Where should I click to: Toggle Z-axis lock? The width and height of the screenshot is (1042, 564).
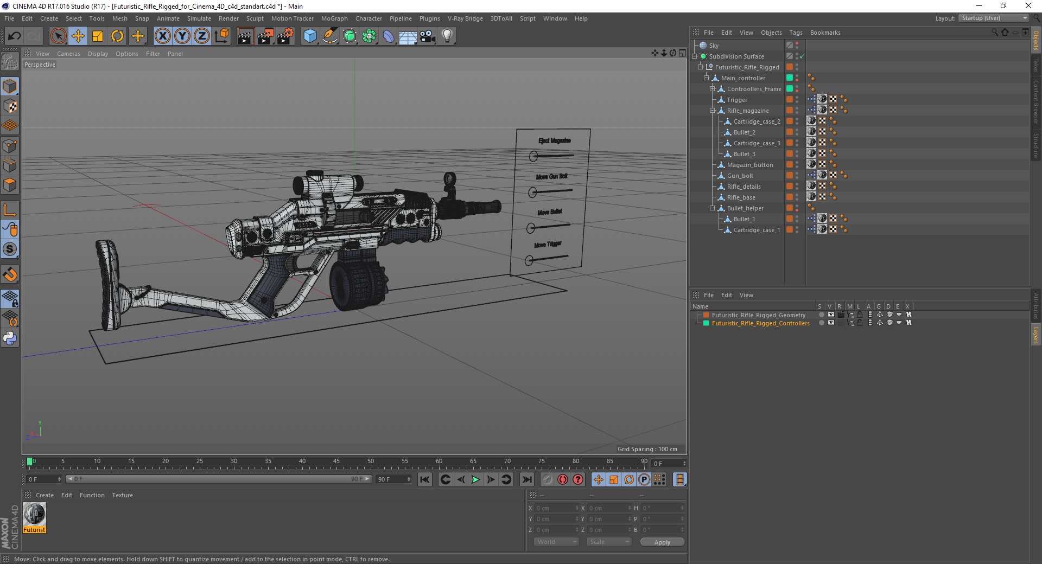(202, 36)
